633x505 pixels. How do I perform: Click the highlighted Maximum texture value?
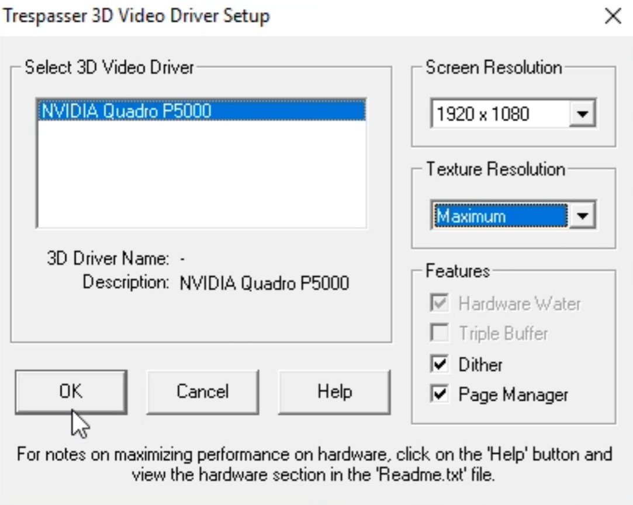click(x=499, y=217)
